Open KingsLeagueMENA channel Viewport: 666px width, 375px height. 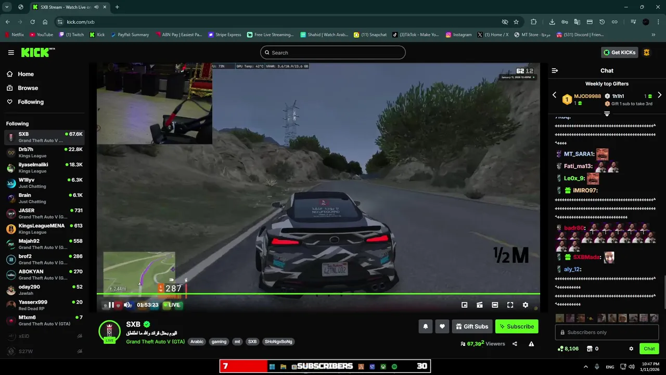point(44,229)
